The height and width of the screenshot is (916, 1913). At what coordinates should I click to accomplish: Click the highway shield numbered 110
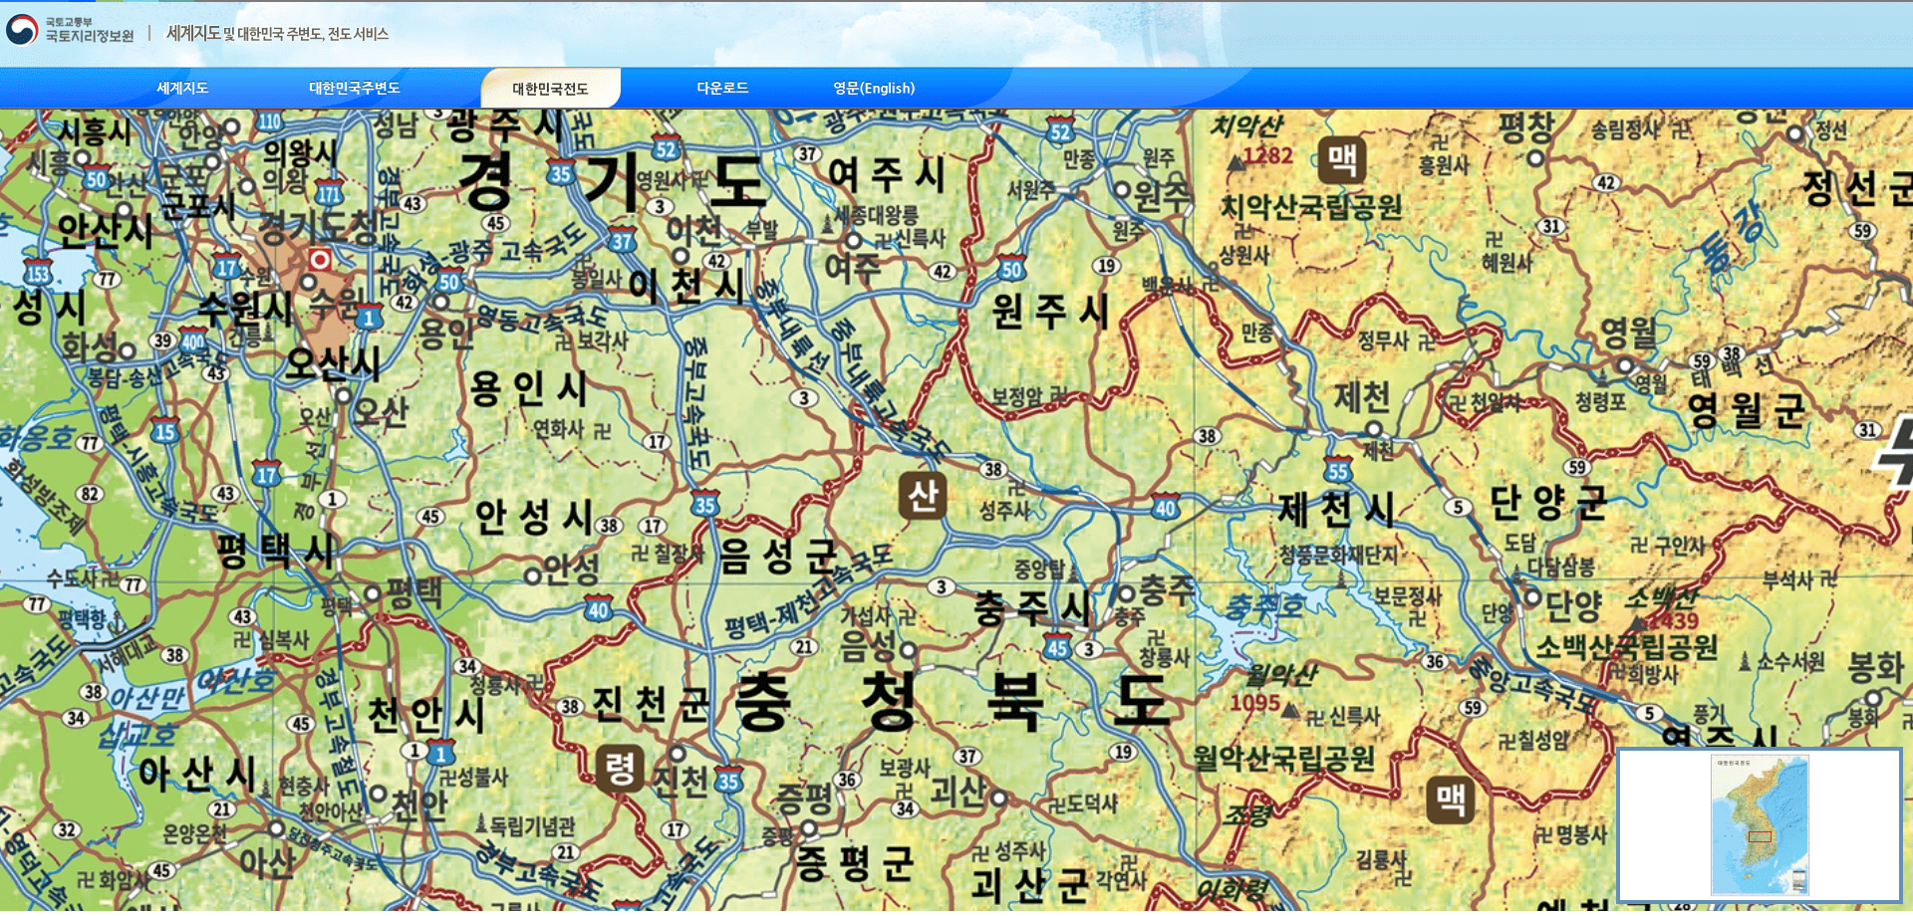[269, 121]
